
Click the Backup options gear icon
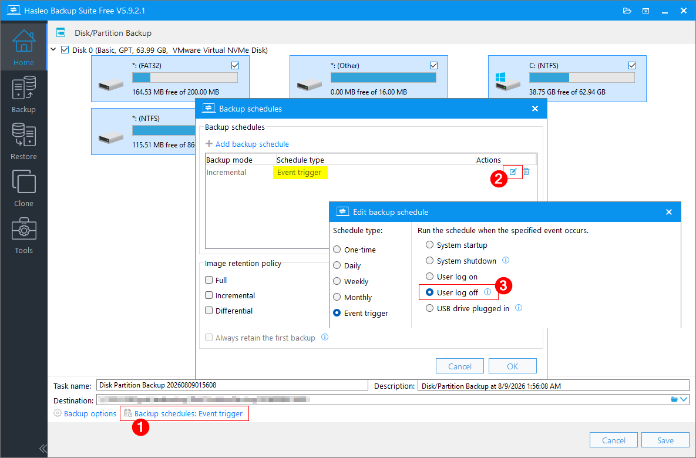58,413
